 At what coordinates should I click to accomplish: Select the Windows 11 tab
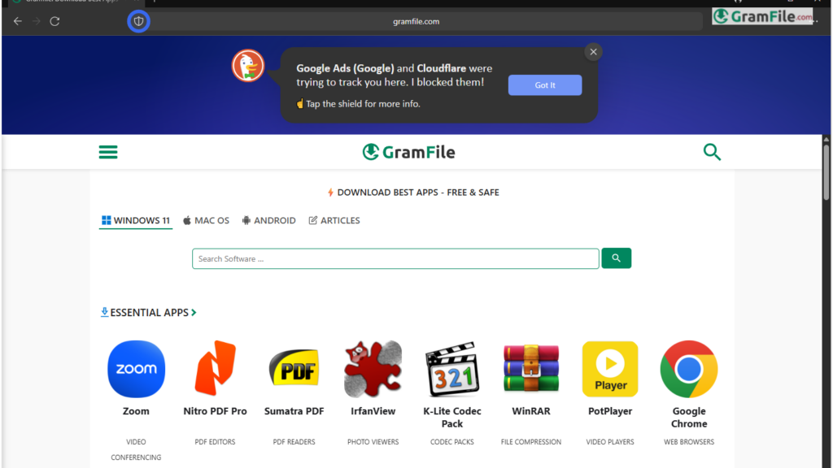[136, 220]
